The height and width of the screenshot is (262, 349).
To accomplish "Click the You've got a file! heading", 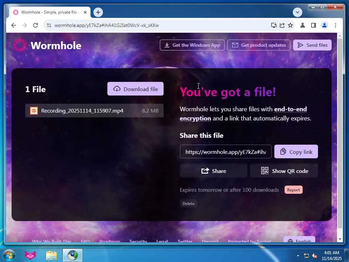I will point(228,91).
